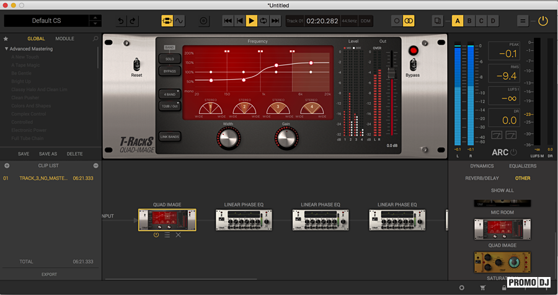Image resolution: width=558 pixels, height=295 pixels.
Task: Click band 1 stereo width dial
Action: click(x=210, y=108)
